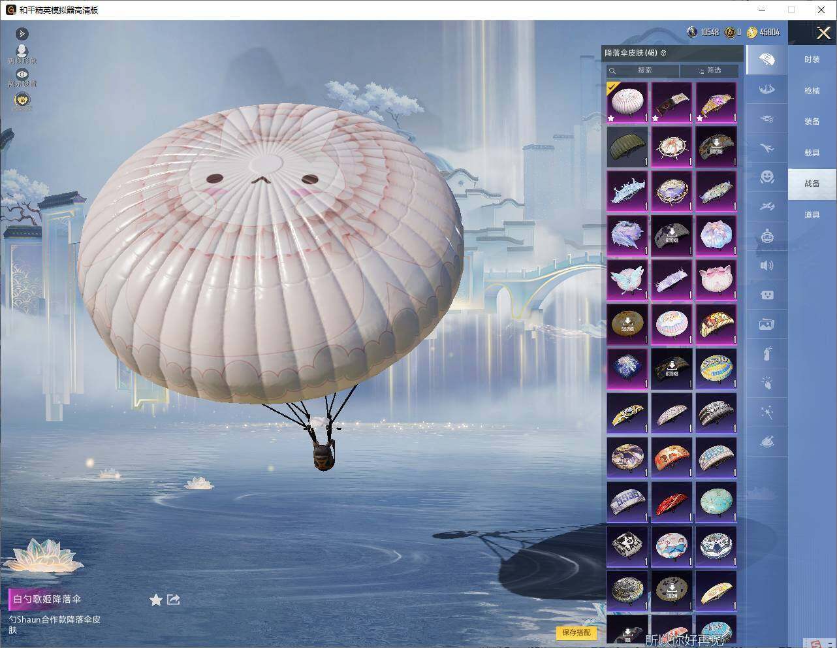This screenshot has height=648, width=837.
Task: Click the gold coin balance 45604
Action: 763,32
